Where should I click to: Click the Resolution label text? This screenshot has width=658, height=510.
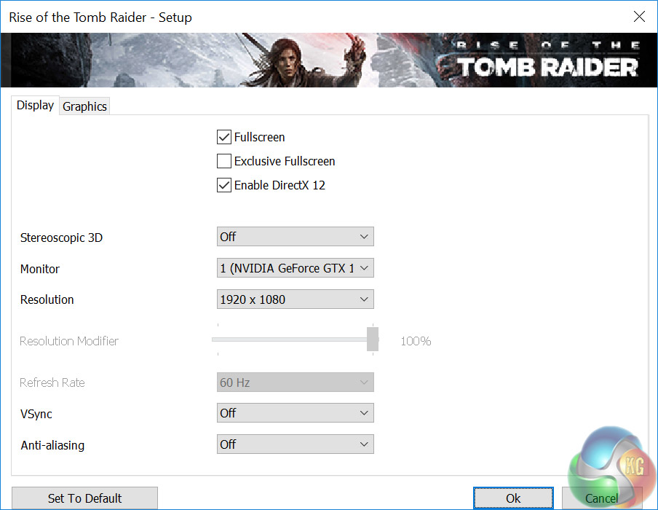pyautogui.click(x=47, y=299)
